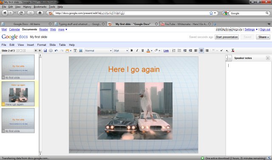Click the speaker notes panel icon
272x160 pixels.
point(229,58)
